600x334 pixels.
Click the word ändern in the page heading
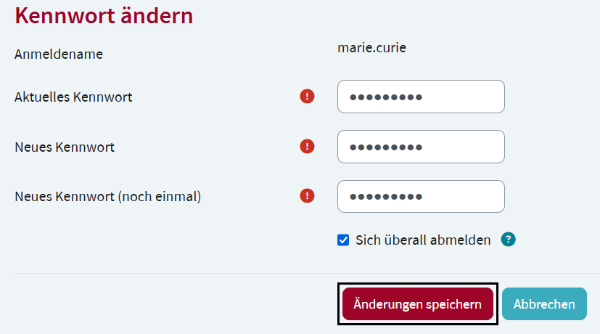pos(159,15)
